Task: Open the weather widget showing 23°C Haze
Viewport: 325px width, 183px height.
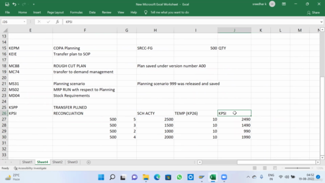Action: [x=13, y=177]
